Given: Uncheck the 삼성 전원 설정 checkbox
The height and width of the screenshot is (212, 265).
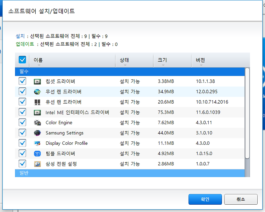Looking at the screenshot, I should (22, 164).
